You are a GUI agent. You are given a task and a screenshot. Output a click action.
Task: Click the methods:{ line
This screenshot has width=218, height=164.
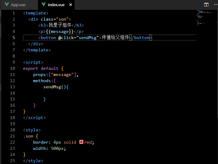tap(44, 81)
